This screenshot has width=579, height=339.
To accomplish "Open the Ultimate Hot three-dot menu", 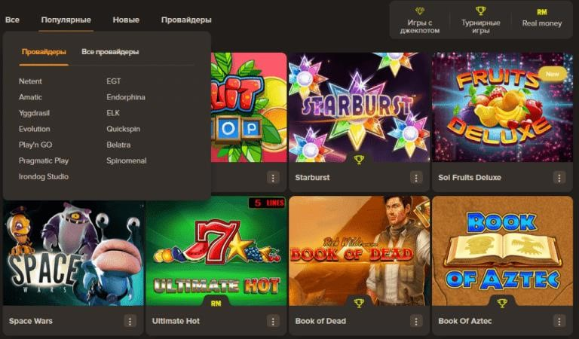I will (273, 321).
